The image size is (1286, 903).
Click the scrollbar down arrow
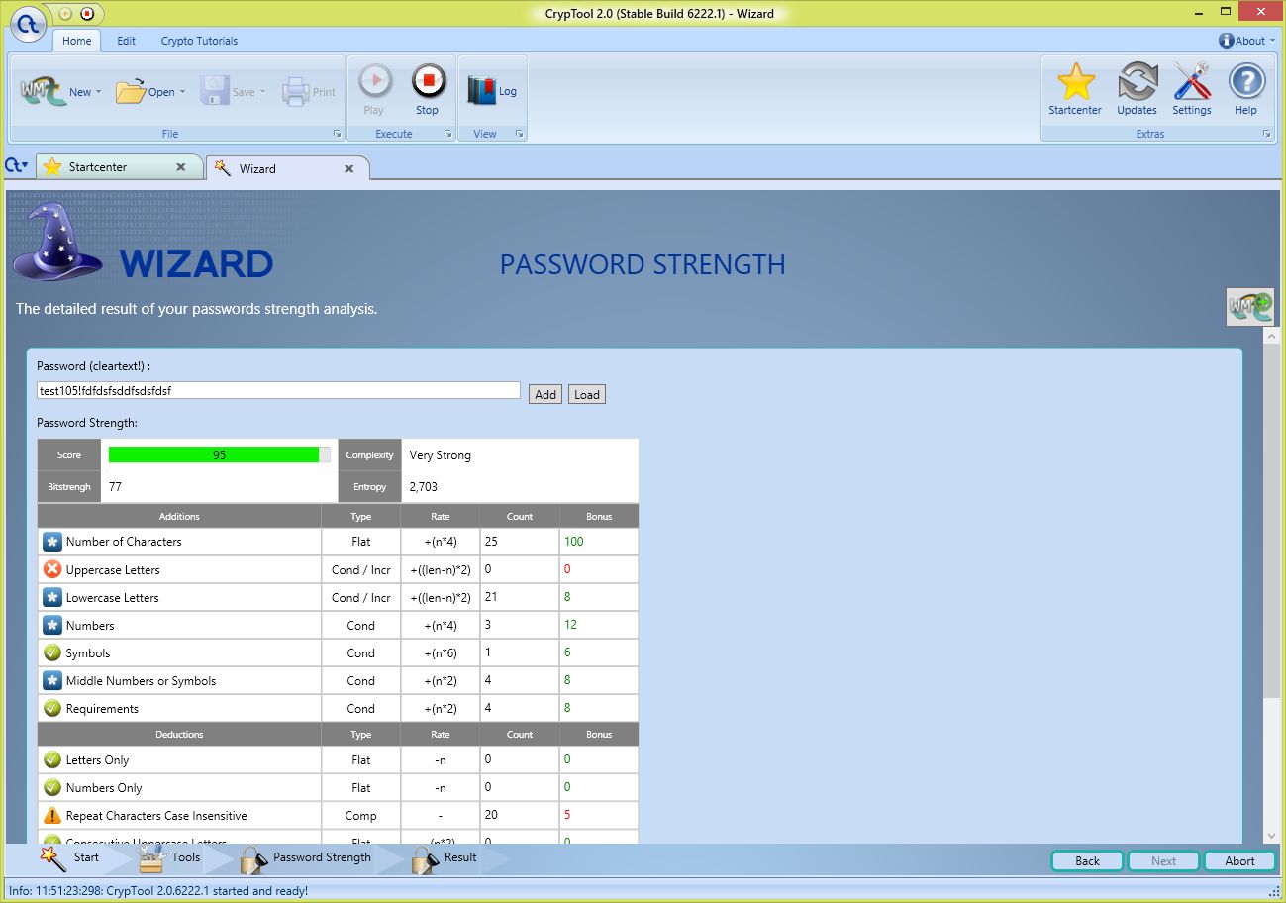tap(1271, 836)
